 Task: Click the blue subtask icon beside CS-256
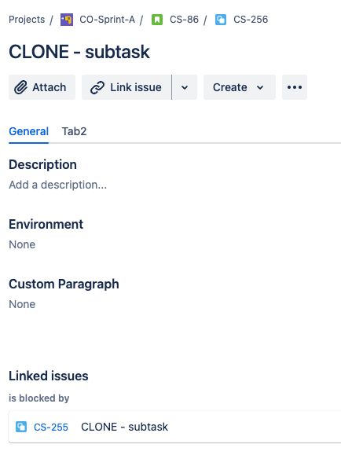(221, 20)
